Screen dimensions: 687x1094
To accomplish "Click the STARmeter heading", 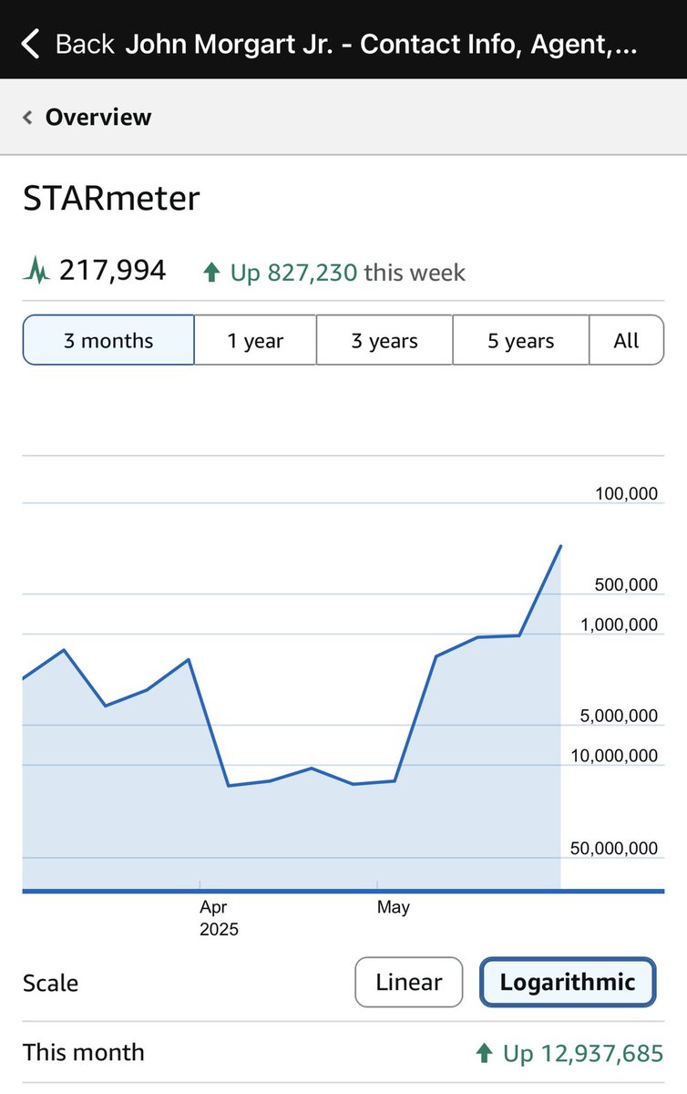I will [x=111, y=199].
